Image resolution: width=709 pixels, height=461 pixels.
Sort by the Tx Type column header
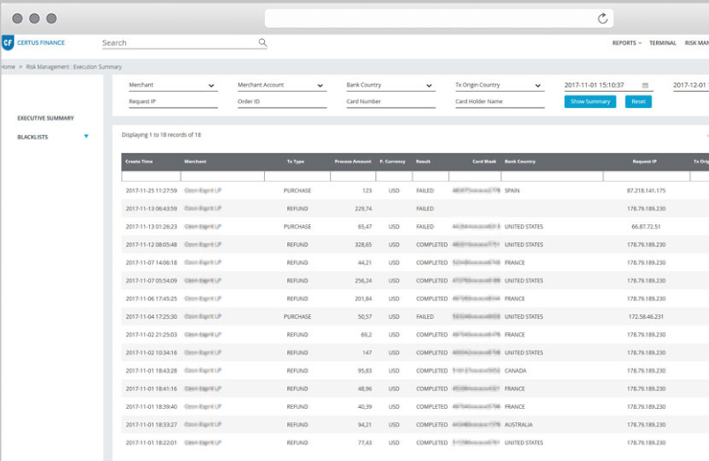tap(295, 162)
